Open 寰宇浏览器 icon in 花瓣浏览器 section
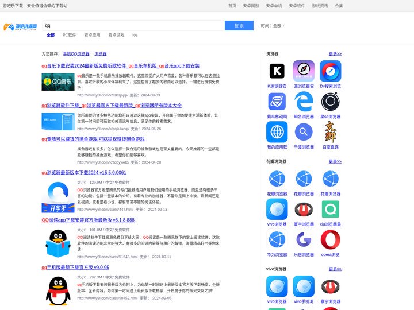414x310 pixels. click(x=304, y=209)
